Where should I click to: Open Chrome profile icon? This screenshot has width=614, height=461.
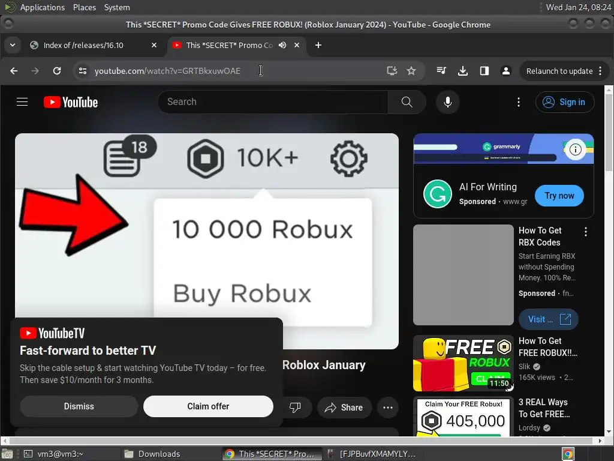pyautogui.click(x=506, y=71)
